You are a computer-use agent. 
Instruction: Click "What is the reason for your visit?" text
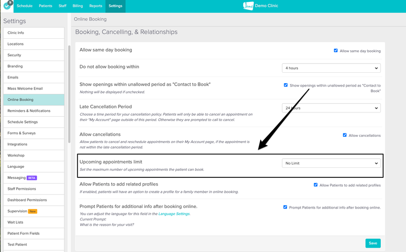(x=107, y=225)
